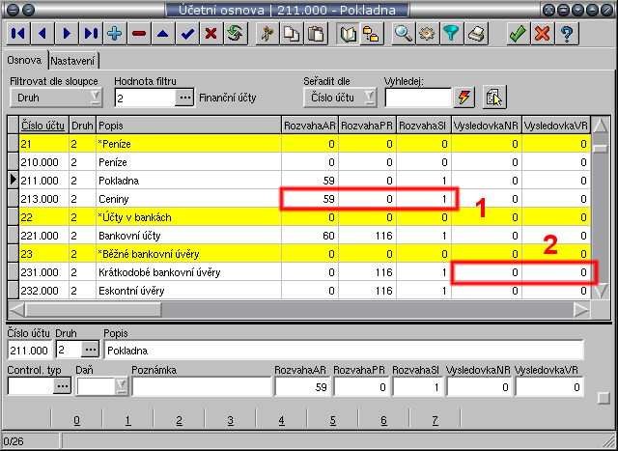Refresh data with green arrows icon
Viewport: 618px width, 451px height.
(x=234, y=33)
